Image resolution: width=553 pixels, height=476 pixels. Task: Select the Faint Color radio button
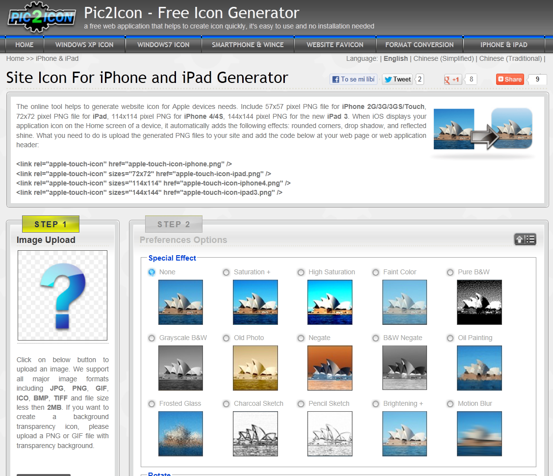[x=376, y=272]
